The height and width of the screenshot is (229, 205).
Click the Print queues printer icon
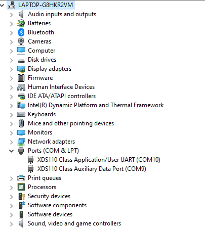point(21,178)
